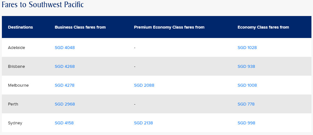Click the Adelaide destination cell
This screenshot has height=135, width=313.
16,48
